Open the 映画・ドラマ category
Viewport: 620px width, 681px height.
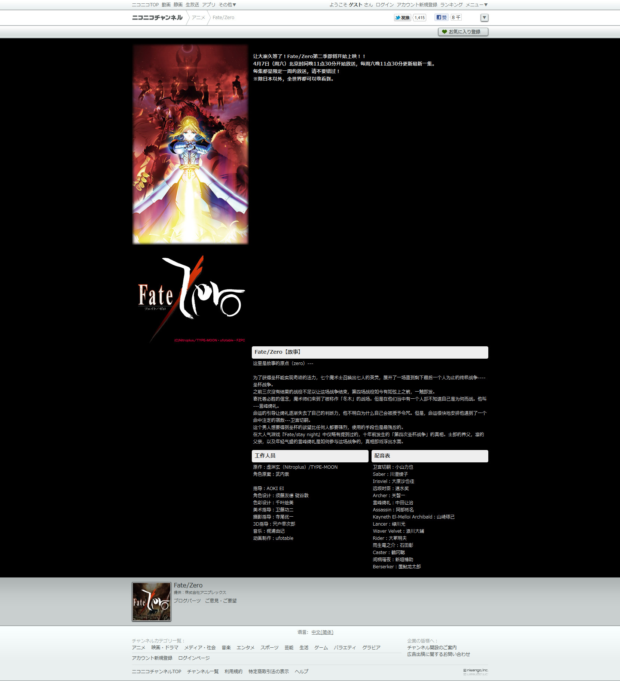(x=165, y=648)
